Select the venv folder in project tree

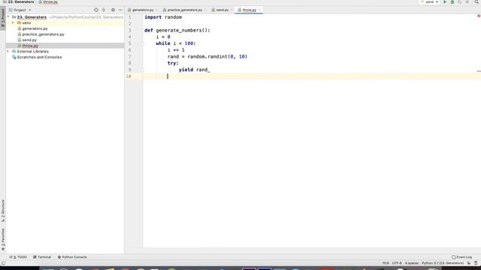(26, 22)
